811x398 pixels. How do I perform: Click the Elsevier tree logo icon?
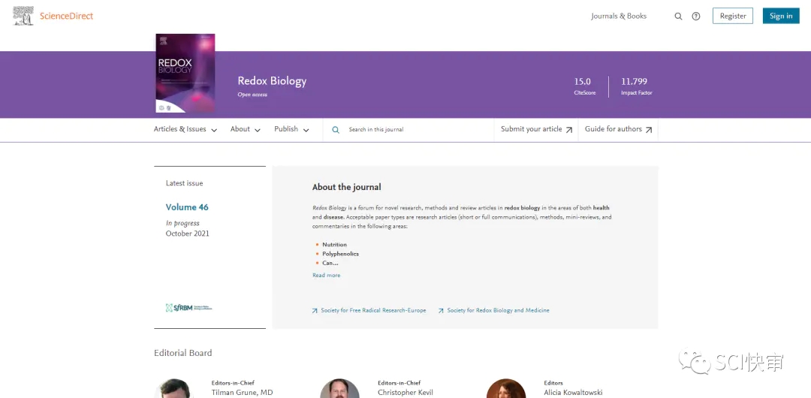point(23,16)
